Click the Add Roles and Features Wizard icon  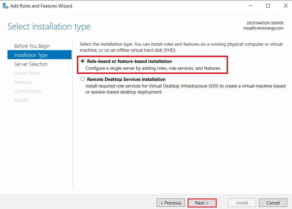coord(5,5)
